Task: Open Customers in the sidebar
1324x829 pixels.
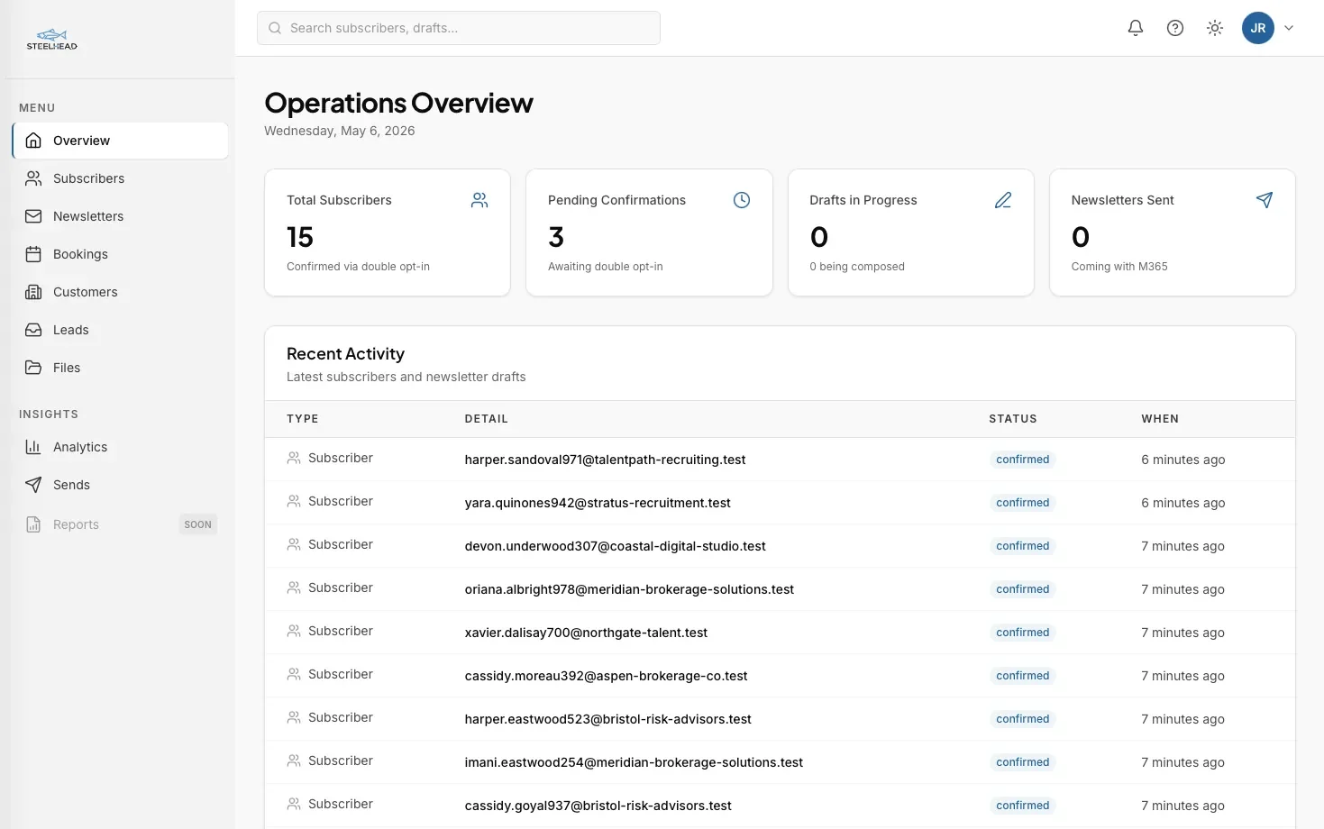Action: pyautogui.click(x=120, y=292)
